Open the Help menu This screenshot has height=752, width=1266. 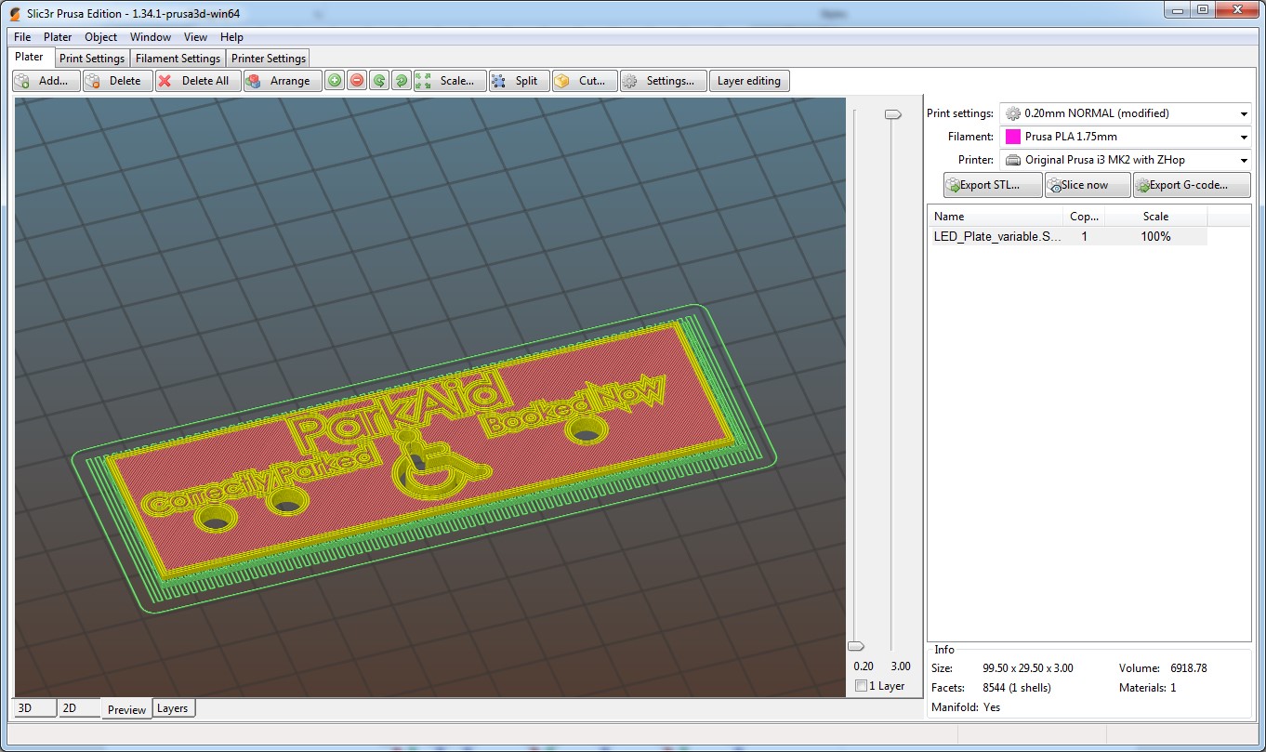tap(231, 37)
